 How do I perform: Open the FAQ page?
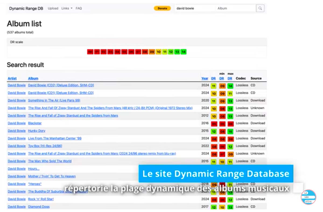pos(79,8)
